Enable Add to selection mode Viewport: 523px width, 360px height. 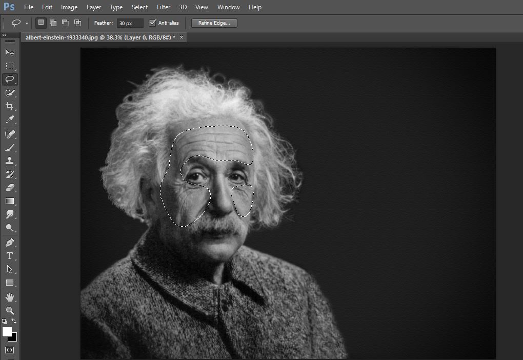tap(53, 23)
